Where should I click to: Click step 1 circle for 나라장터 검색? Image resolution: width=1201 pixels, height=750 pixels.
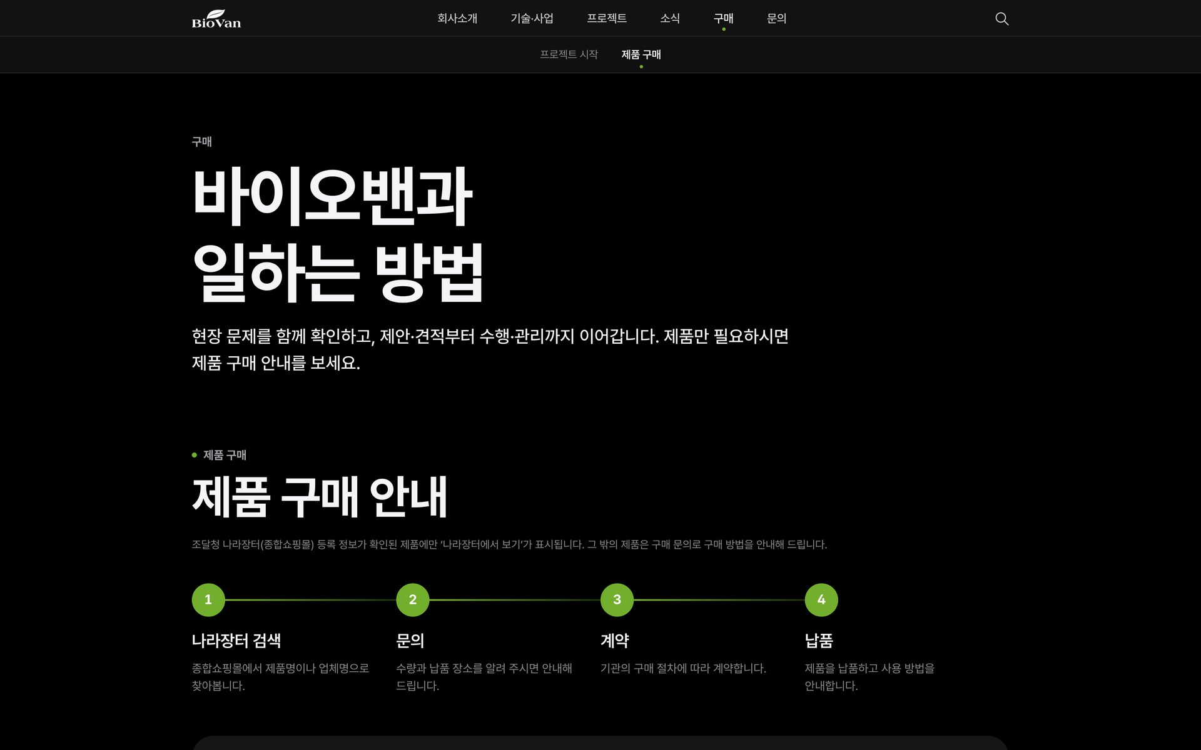tap(208, 600)
